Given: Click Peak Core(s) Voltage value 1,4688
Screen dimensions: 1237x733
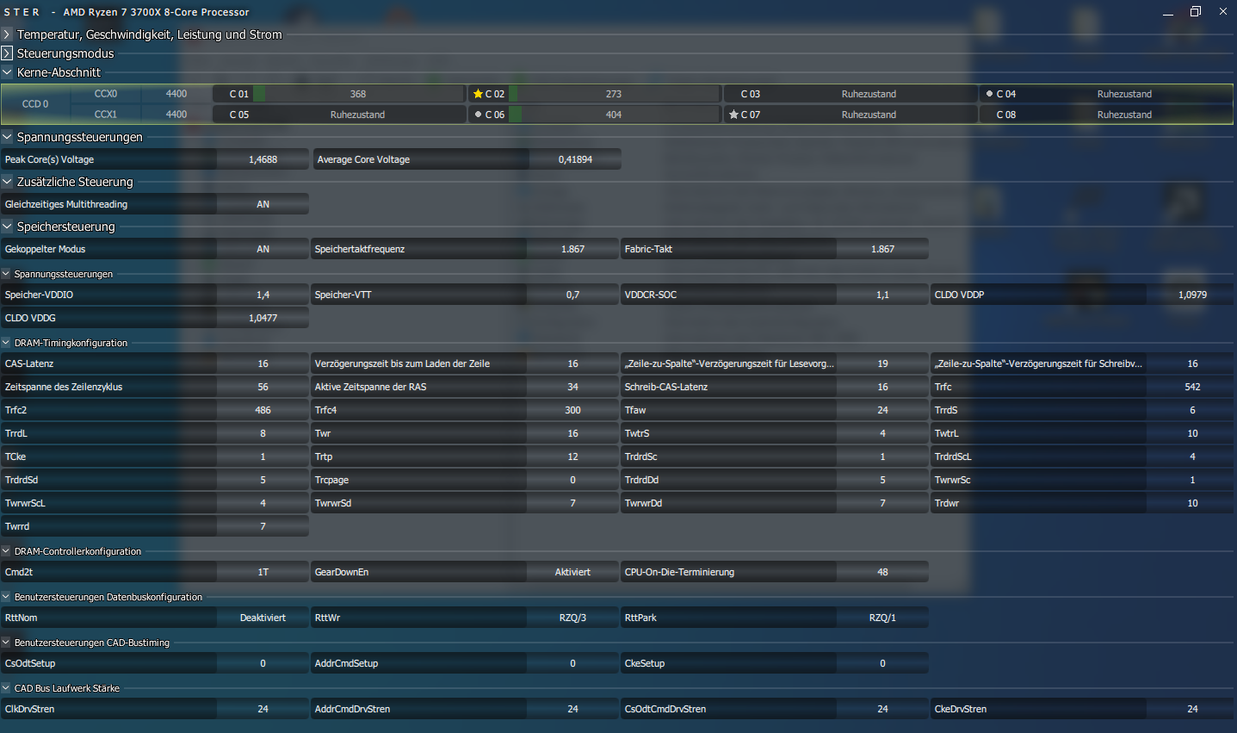Looking at the screenshot, I should pos(263,159).
